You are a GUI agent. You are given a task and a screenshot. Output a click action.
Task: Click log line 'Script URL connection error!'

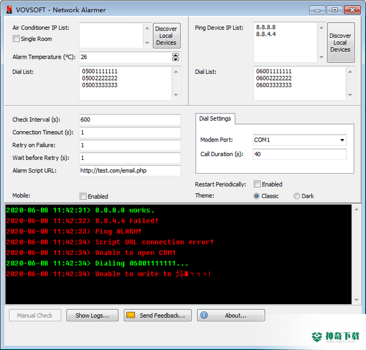(x=110, y=242)
